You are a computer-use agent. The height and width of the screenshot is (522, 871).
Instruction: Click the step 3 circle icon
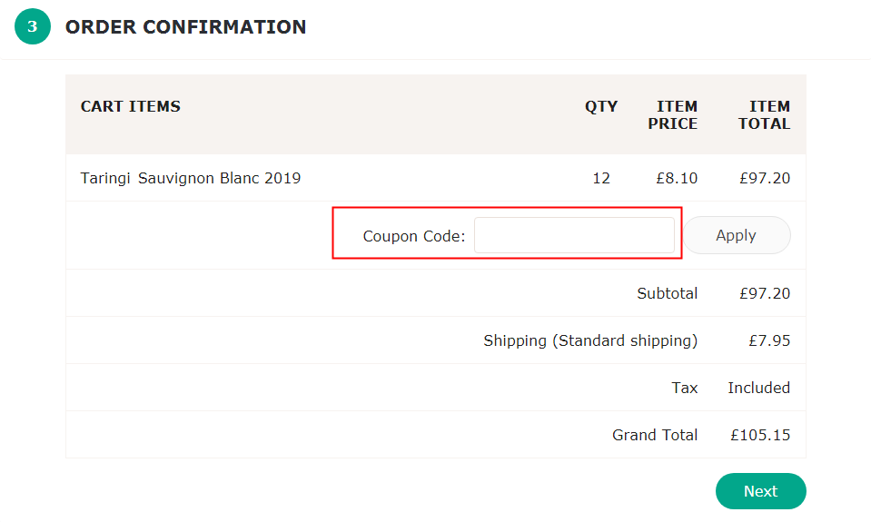(x=32, y=26)
